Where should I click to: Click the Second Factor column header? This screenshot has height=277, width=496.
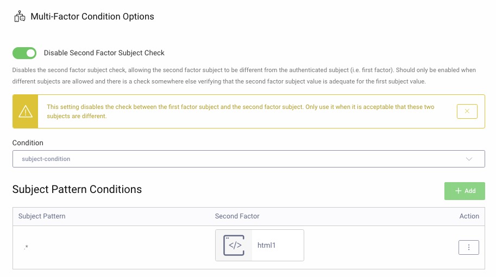coord(237,216)
